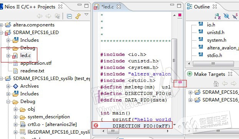
Task: Expand the altera.components project
Action: pos(1,25)
